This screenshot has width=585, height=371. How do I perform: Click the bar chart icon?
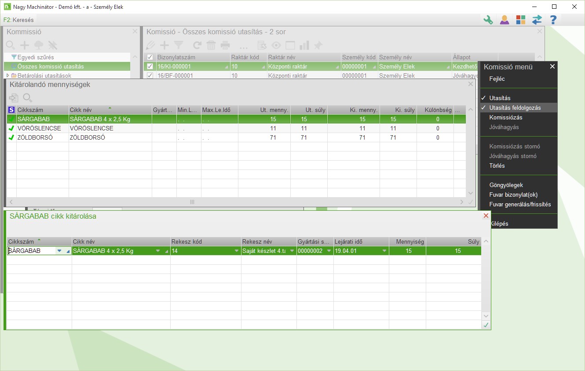pos(304,45)
